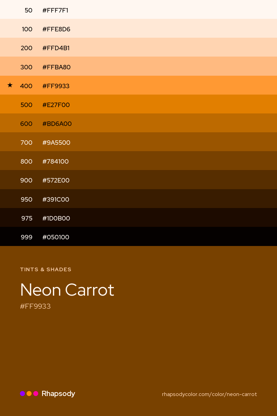
Task: Select the 300 shade swatch #FFBA80
Action: 138,66
